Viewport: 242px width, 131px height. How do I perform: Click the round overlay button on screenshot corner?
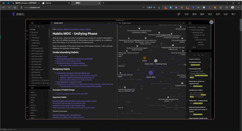tap(211, 22)
